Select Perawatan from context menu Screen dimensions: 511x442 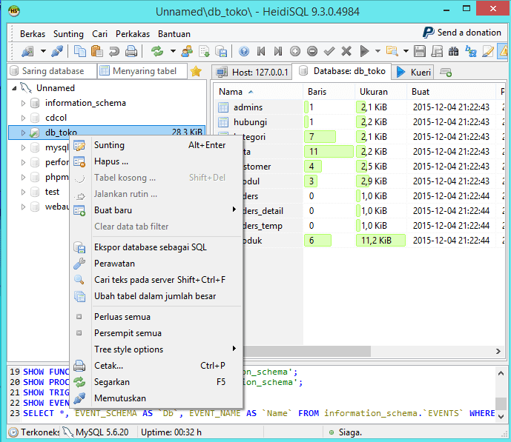coord(156,264)
